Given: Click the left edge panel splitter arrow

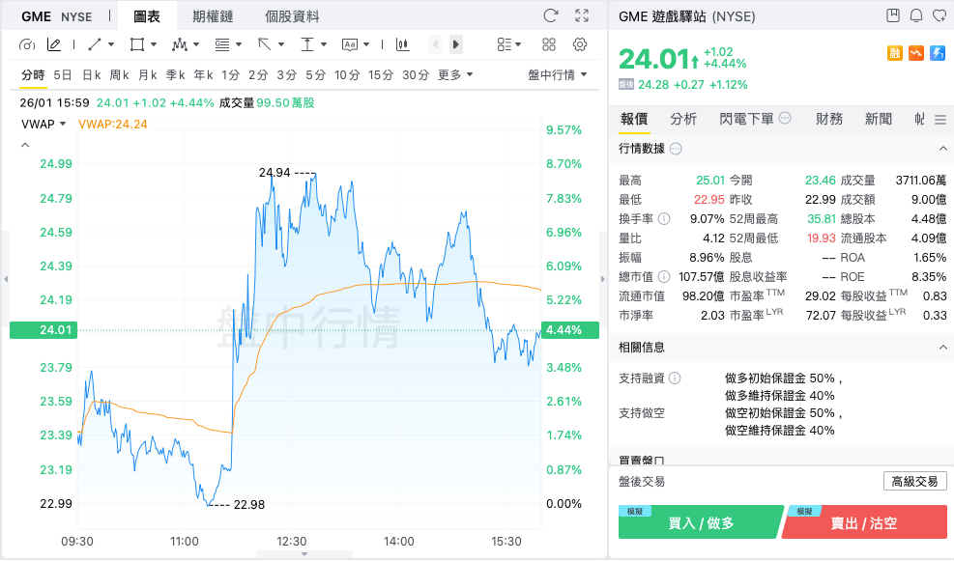Looking at the screenshot, I should point(6,279).
